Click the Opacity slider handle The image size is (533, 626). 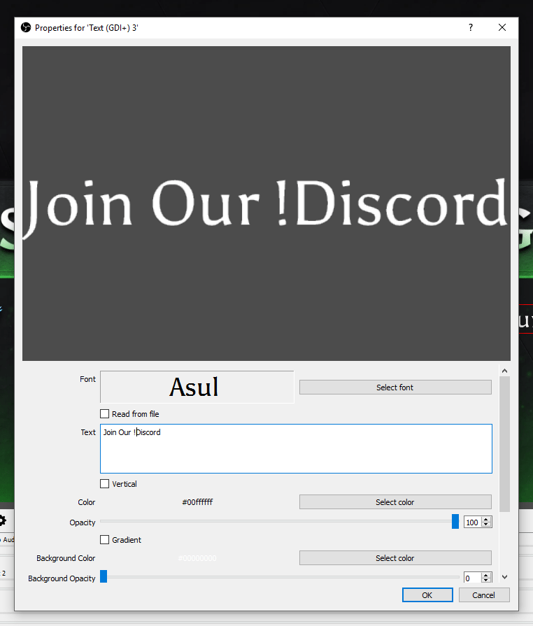click(x=455, y=522)
